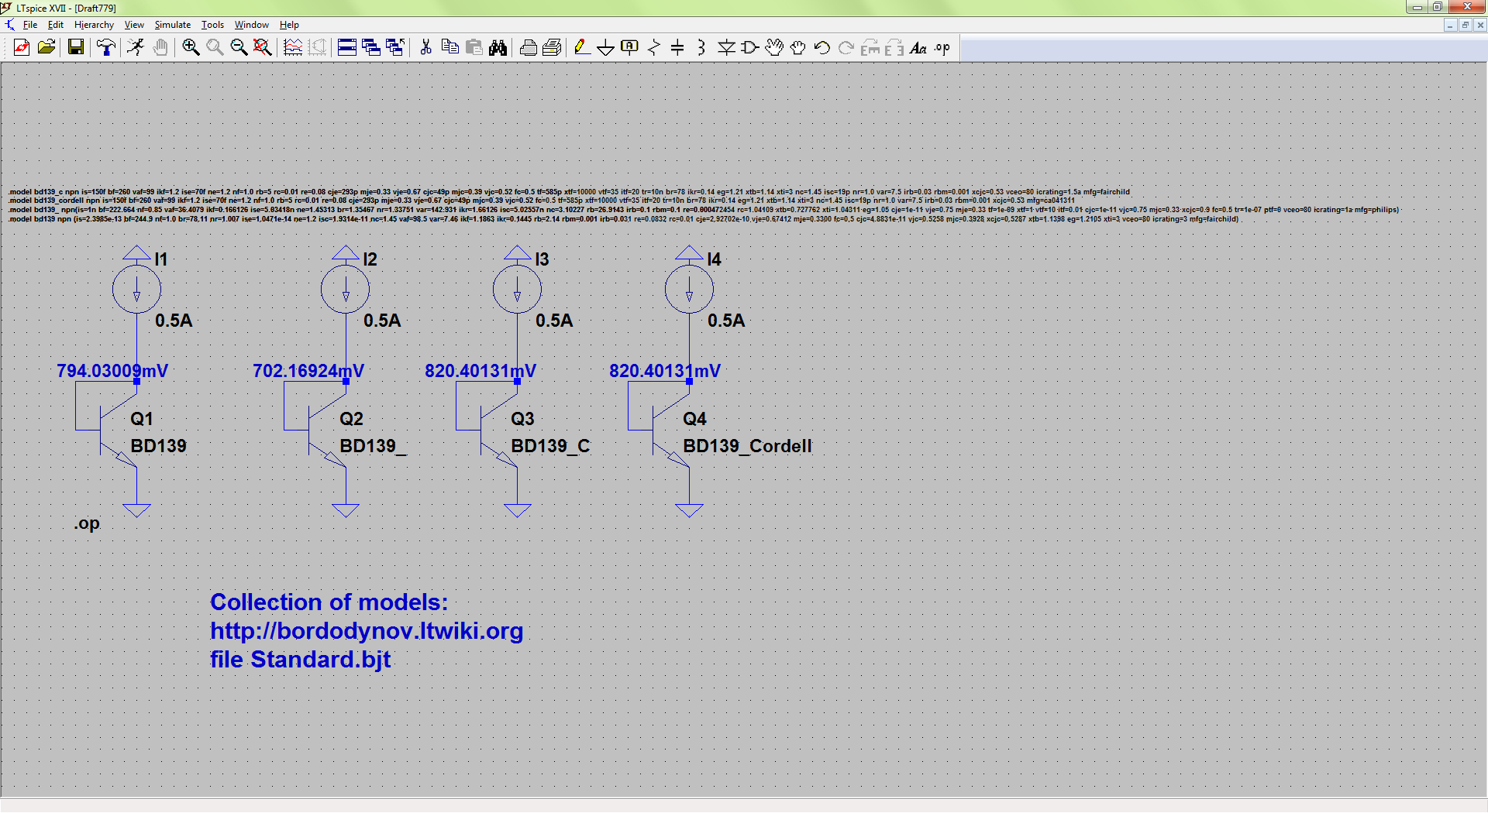Place a ground symbol

pos(606,48)
